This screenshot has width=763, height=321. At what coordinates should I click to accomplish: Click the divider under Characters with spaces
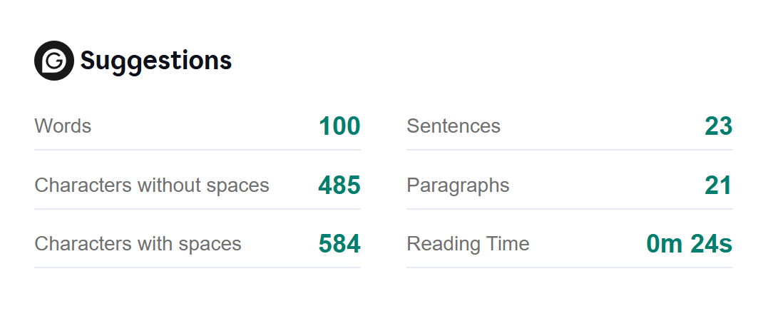tap(198, 267)
